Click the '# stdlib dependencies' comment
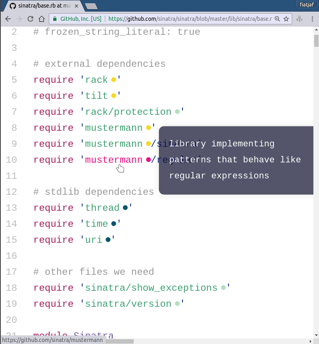Viewport: 319px width, 344px height. [94, 192]
